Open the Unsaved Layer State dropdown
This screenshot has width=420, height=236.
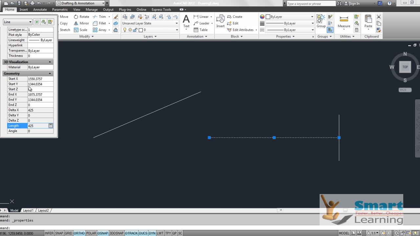[x=150, y=23]
